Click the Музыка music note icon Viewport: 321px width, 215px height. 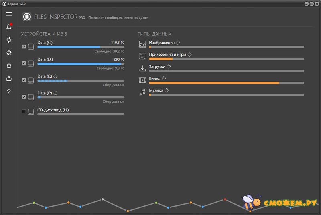tap(142, 92)
